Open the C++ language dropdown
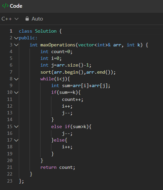 tap(10, 19)
